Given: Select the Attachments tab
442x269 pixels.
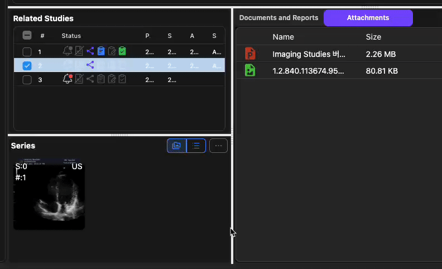Looking at the screenshot, I should tap(368, 18).
